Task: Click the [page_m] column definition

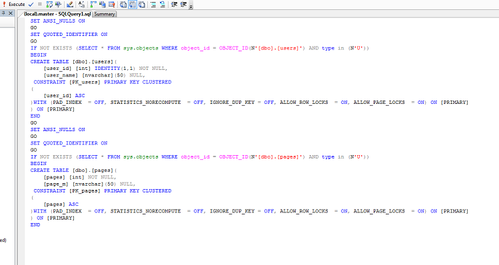Action: 90,184
